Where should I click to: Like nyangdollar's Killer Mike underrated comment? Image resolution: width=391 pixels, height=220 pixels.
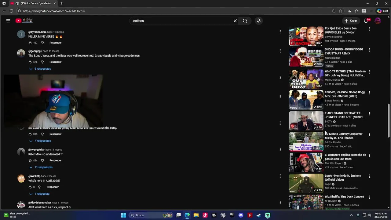30,161
